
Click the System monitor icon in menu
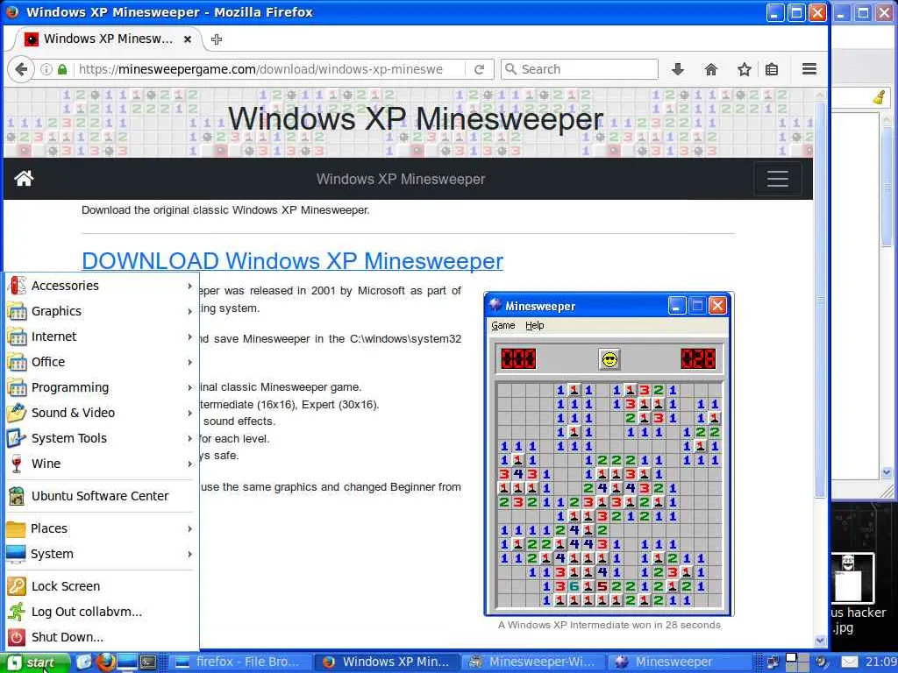tap(16, 554)
